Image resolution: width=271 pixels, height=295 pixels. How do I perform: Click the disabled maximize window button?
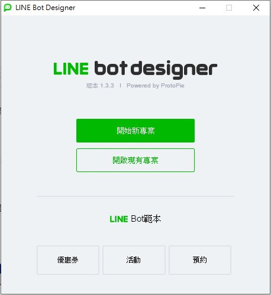click(229, 8)
